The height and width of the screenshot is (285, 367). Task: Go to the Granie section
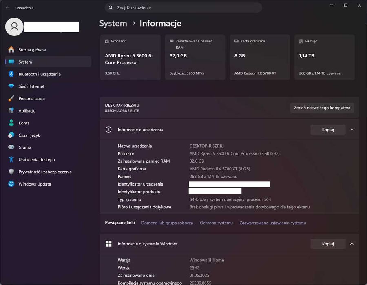pyautogui.click(x=48, y=147)
